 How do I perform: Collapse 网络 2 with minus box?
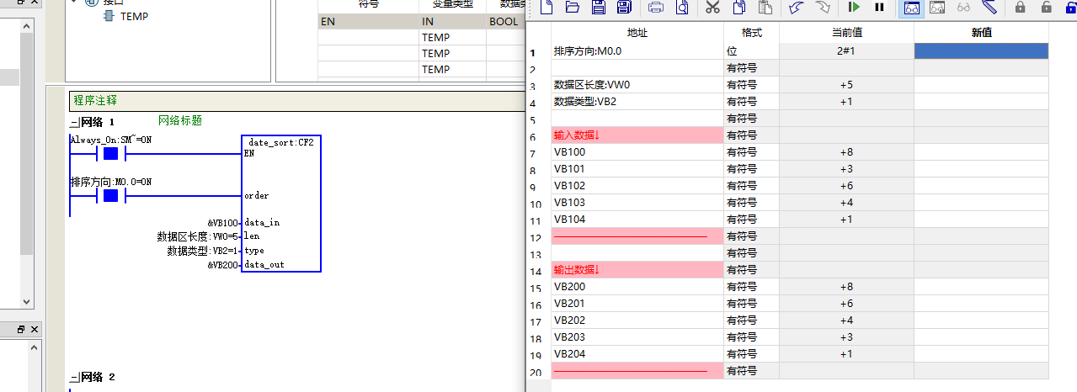(73, 377)
